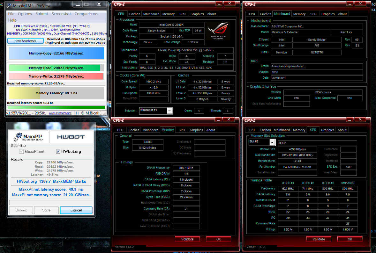376x253 pixels.
Task: Open the Comparisons menu in MaxxMEM
Action: [86, 14]
